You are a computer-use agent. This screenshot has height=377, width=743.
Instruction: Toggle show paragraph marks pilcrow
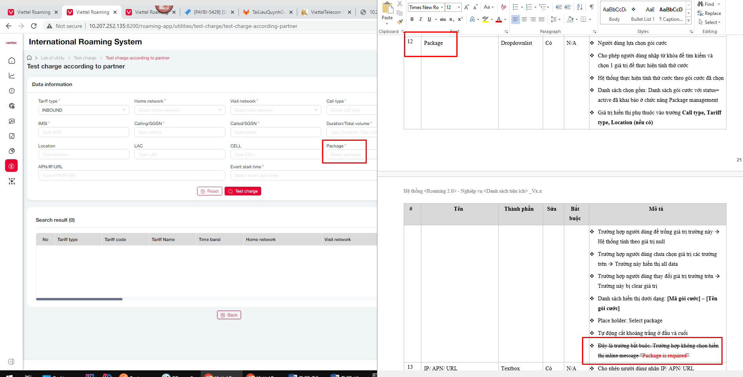[x=591, y=7]
